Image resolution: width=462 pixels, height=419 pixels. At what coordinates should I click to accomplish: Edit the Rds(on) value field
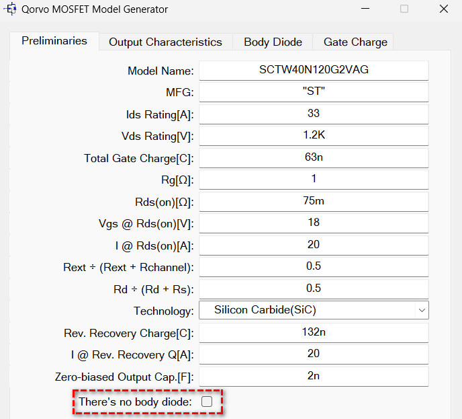click(314, 201)
